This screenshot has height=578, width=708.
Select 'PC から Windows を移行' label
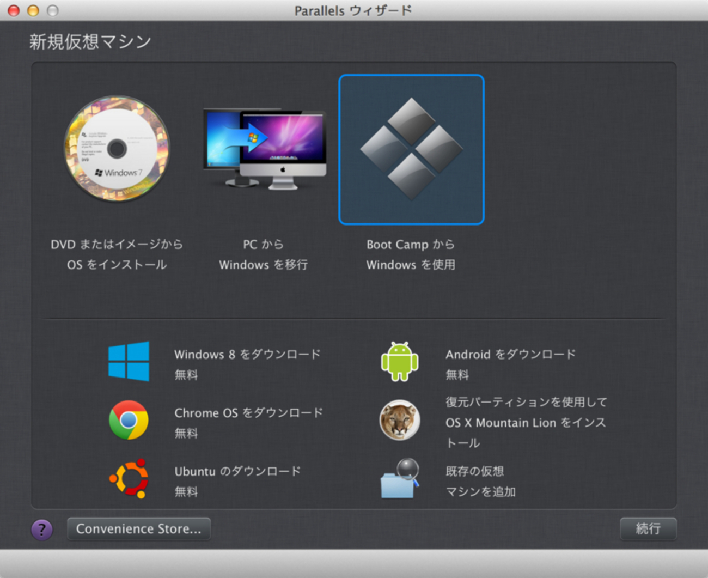click(264, 254)
